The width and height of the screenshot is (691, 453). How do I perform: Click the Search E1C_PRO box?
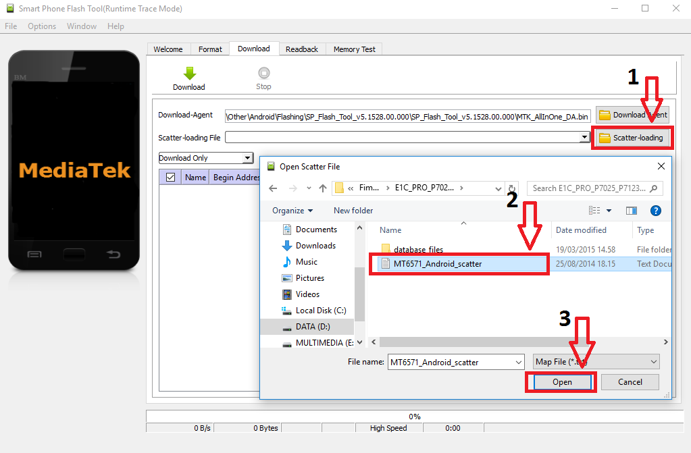pos(594,188)
